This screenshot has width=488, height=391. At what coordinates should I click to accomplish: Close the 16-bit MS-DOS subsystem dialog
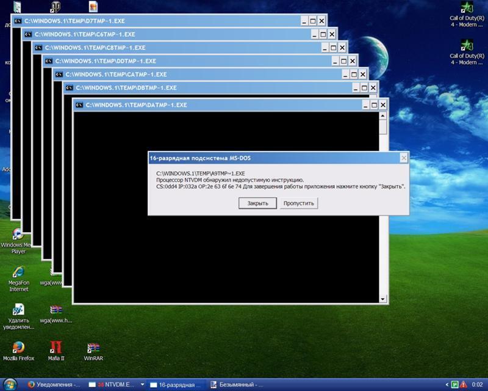[x=403, y=158]
